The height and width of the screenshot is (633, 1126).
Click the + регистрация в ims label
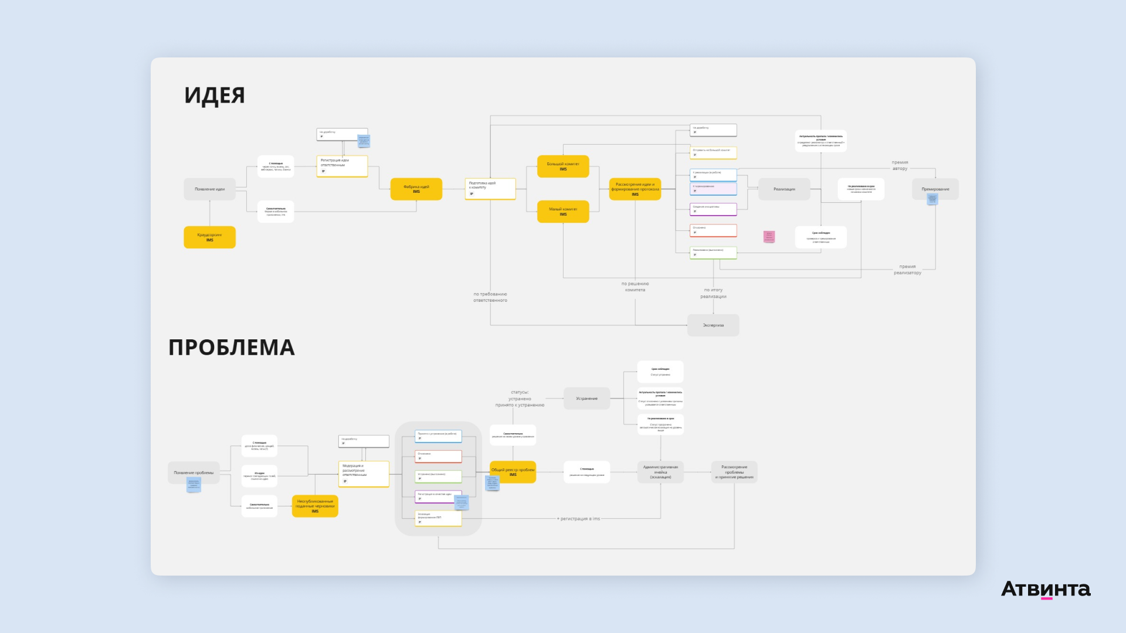[x=578, y=519]
